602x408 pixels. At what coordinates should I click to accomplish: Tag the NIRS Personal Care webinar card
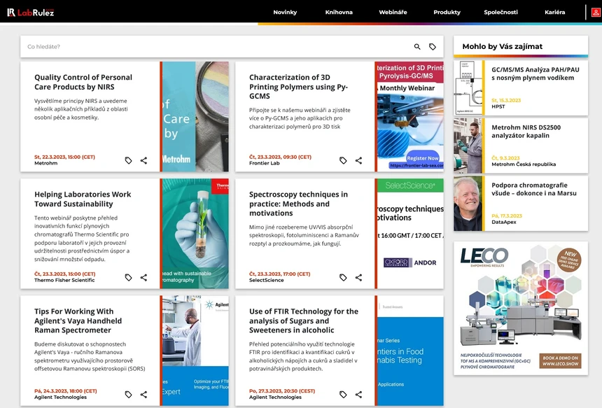(128, 160)
